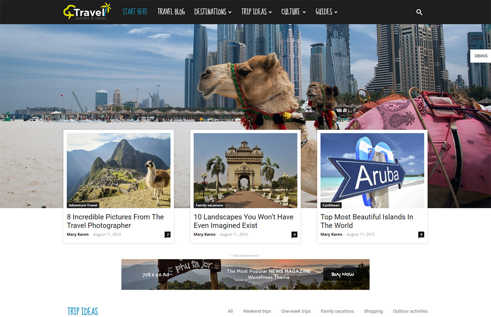The height and width of the screenshot is (317, 491).
Task: Click August 11, 2015 date under 8 Incredible Pictures
Action: coord(107,235)
